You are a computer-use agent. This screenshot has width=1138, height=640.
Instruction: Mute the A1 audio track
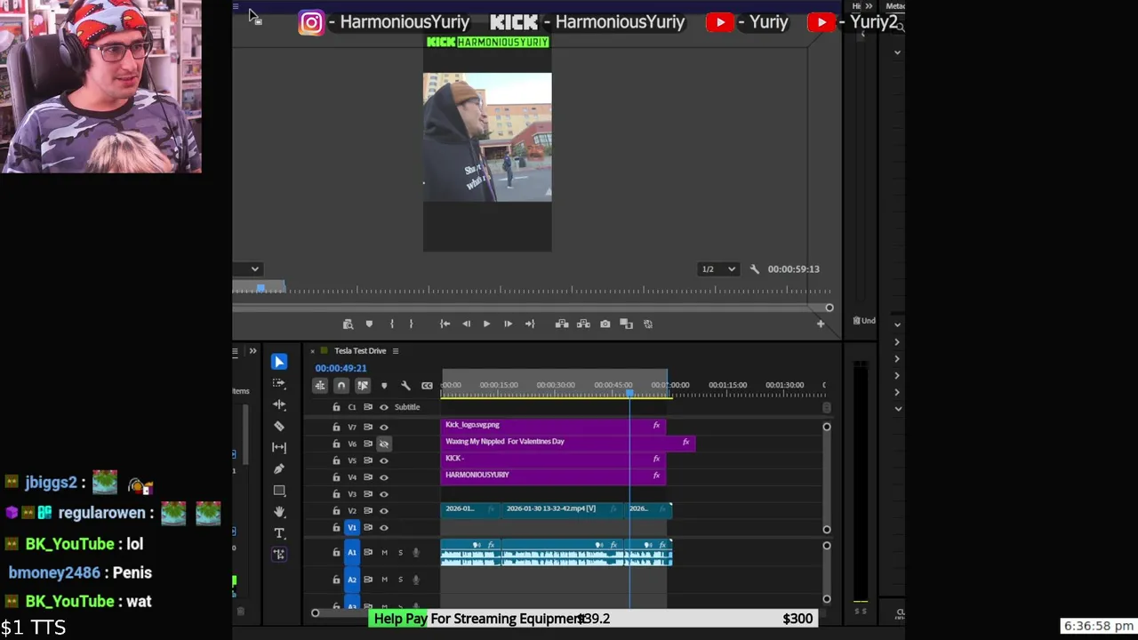point(384,553)
